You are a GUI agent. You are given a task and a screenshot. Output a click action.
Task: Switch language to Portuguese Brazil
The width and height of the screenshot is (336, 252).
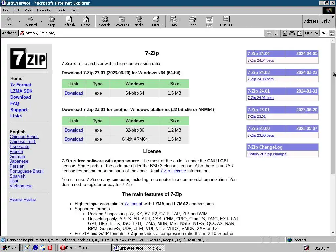27,171
